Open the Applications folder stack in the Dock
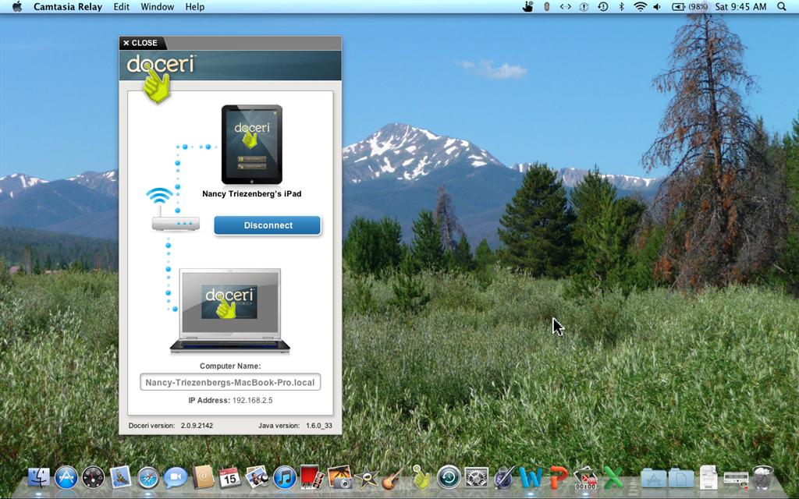This screenshot has width=799, height=499. click(x=654, y=478)
